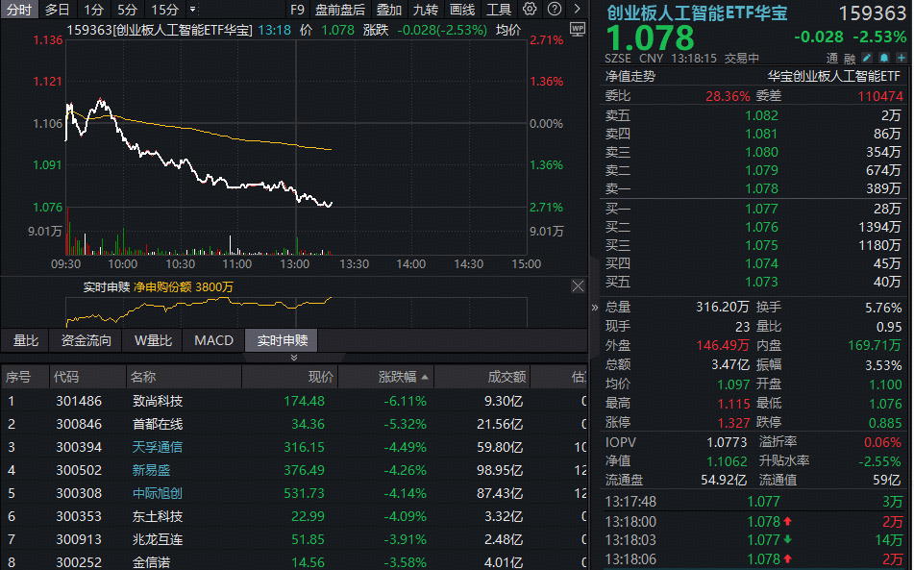Image resolution: width=914 pixels, height=570 pixels.
Task: Expand the right arrow at toolbar end
Action: (577, 9)
